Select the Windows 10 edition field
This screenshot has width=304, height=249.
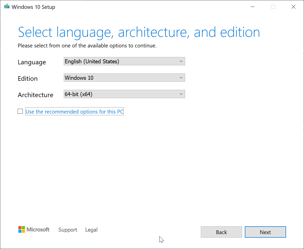click(x=121, y=78)
